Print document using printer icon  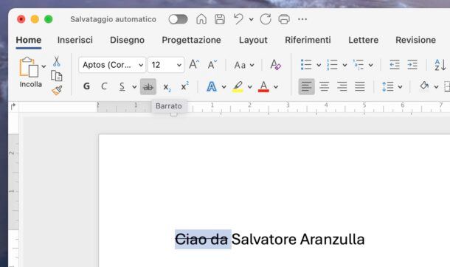coord(284,19)
